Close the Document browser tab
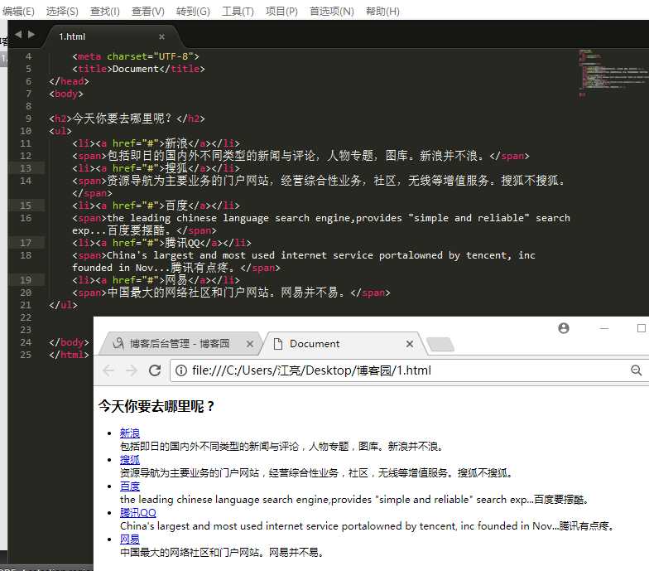Screen dimensions: 649x571 pos(410,343)
